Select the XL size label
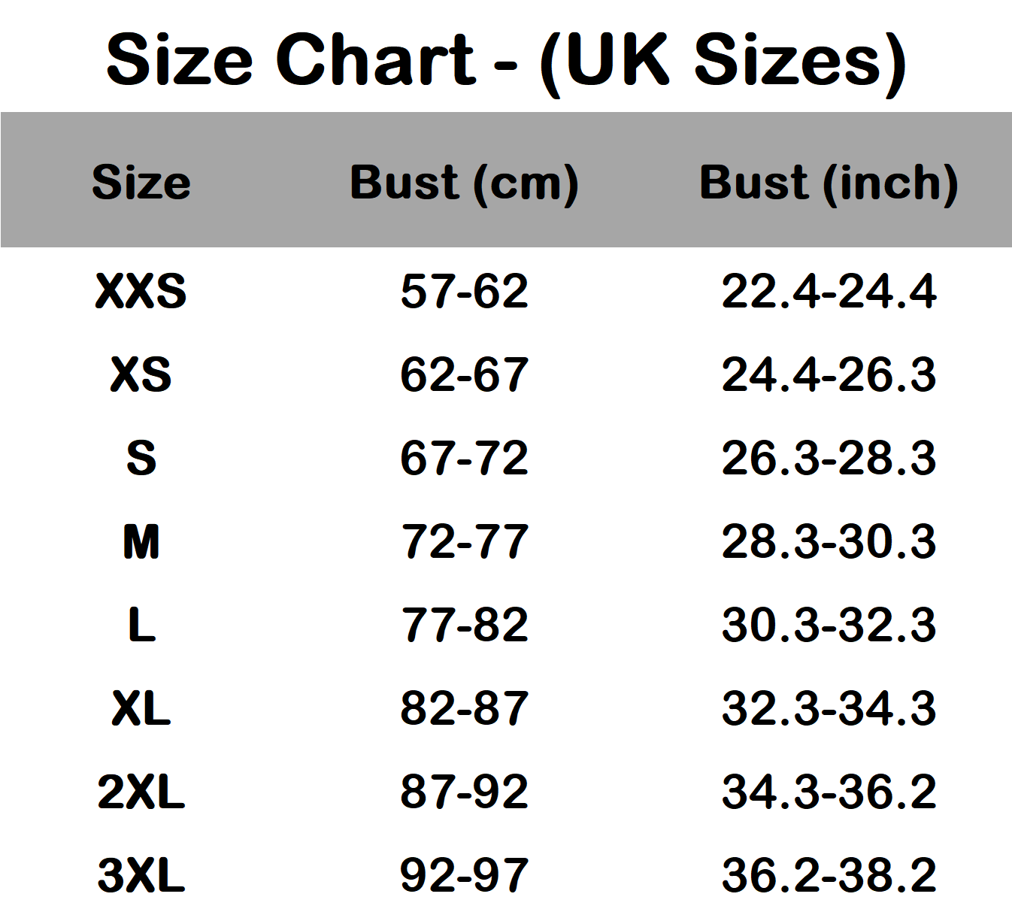Viewport: 1012px width, 915px height. (141, 708)
